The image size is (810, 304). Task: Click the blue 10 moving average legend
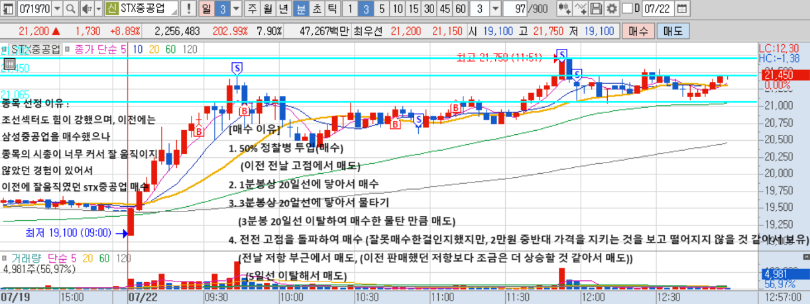[138, 49]
